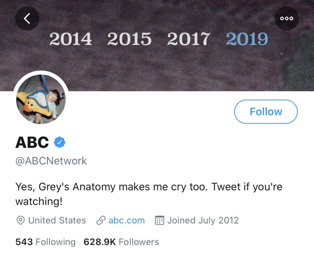Click the ABC display name

(x=32, y=142)
